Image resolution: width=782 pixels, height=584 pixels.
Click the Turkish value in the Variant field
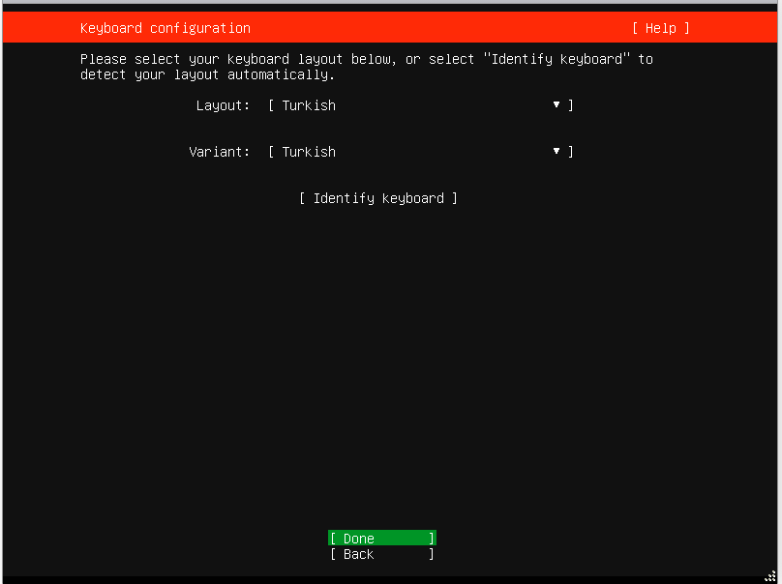(x=309, y=152)
